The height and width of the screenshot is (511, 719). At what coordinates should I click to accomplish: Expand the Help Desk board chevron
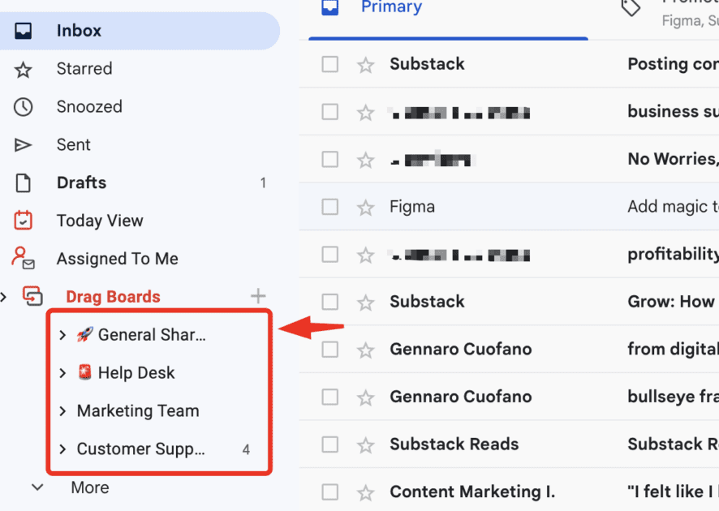62,373
